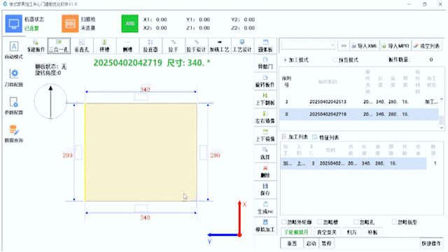Screen dimensions: 448x252
Task: Select the 三合一孔 tool
Action: (x=59, y=45)
